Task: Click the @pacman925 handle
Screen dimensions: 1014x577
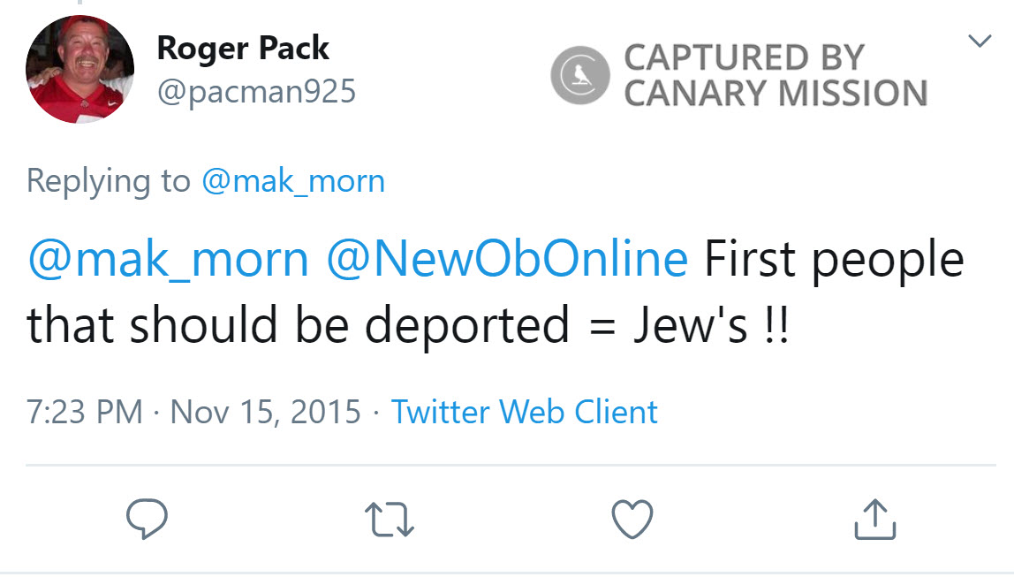Action: [256, 90]
